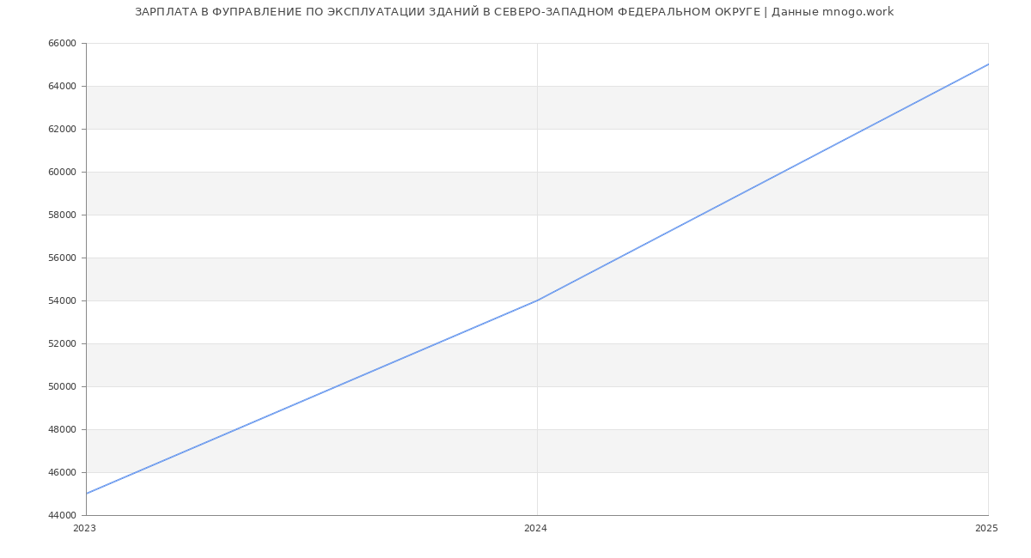Click the 44000 y-axis label

pyautogui.click(x=62, y=516)
